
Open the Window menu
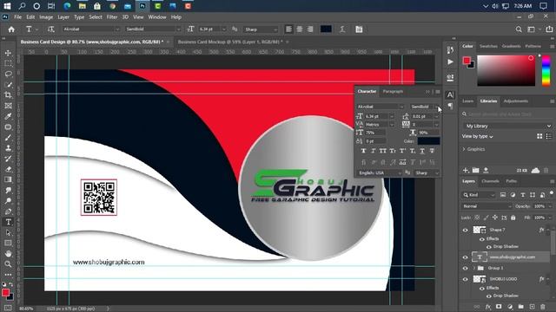coord(157,17)
